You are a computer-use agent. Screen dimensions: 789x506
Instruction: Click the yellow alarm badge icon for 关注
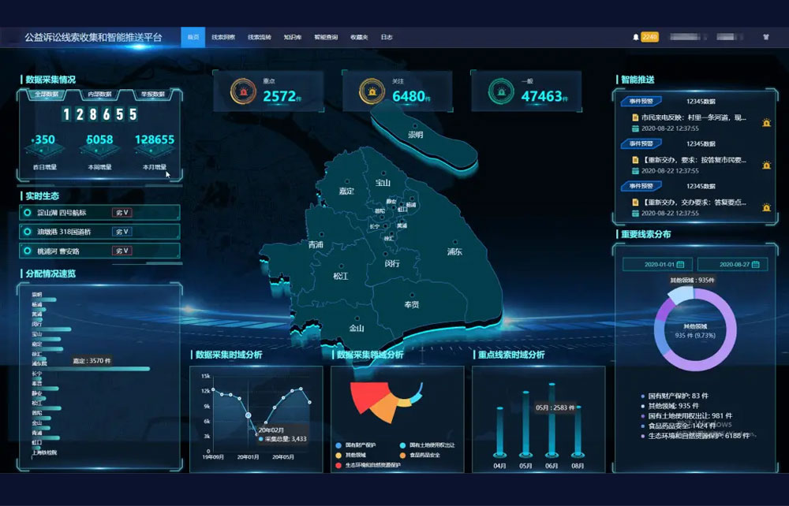[x=372, y=91]
